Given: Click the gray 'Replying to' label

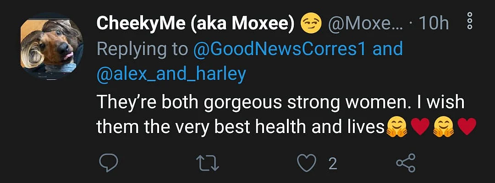Looking at the screenshot, I should (142, 50).
